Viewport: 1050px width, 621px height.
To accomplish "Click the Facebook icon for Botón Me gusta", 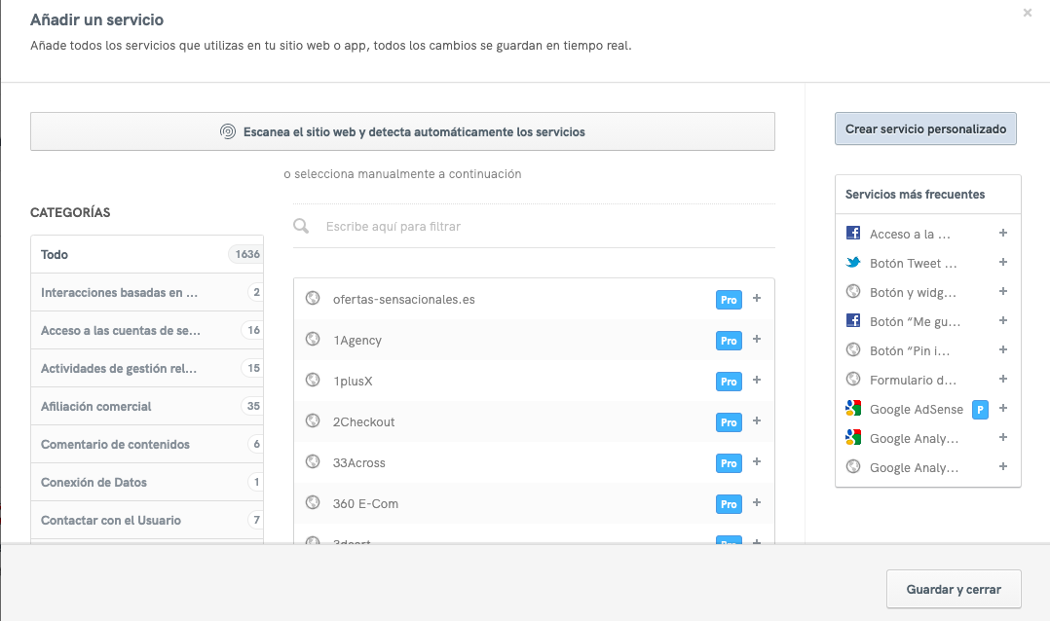I will pos(853,321).
